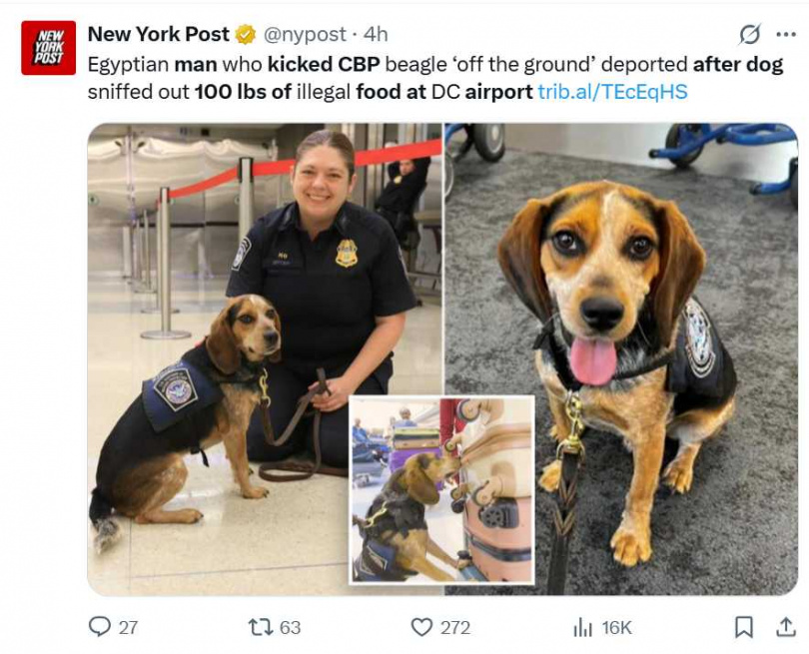Open the inset beagle sniffing luggage photo
This screenshot has width=809, height=654.
[x=442, y=490]
